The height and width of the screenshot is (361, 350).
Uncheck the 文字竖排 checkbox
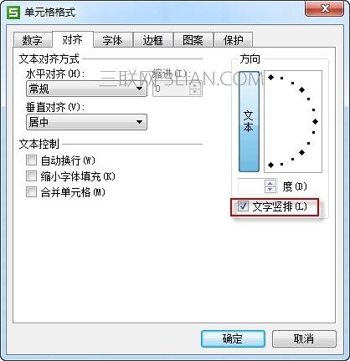pos(243,206)
